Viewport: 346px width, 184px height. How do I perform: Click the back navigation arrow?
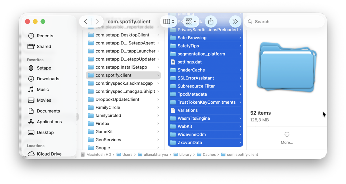pyautogui.click(x=85, y=21)
